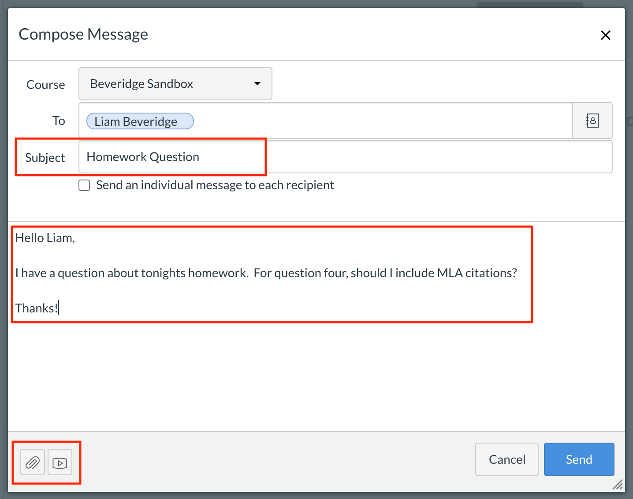Screen dimensions: 633x499
Task: Click the dropdown arrow beside Beveridge Sandbox
Action: click(257, 84)
